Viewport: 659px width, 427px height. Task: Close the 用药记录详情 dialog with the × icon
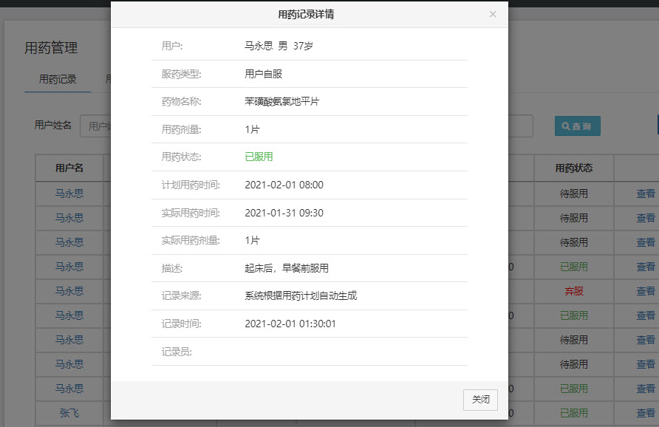pyautogui.click(x=493, y=14)
